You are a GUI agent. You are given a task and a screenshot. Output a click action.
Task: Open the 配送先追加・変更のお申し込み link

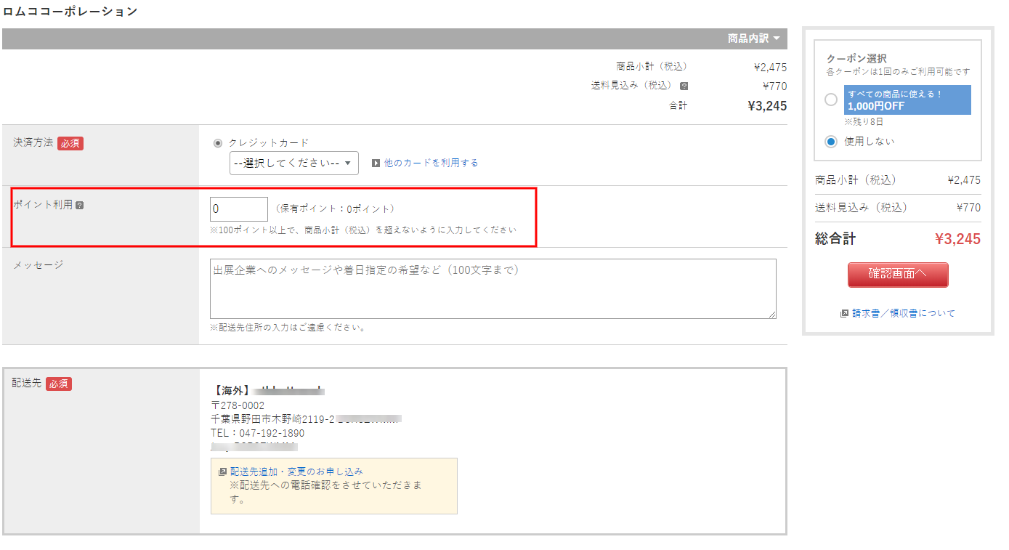(296, 472)
